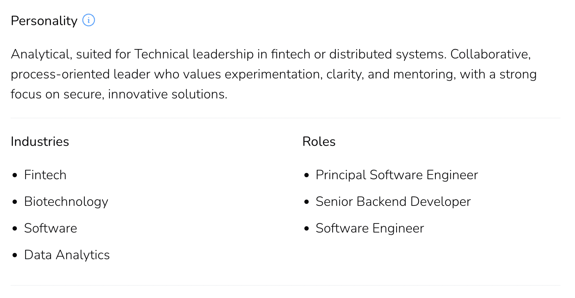
Task: Click the bullet beside the Software Engineer role
Action: tap(307, 229)
